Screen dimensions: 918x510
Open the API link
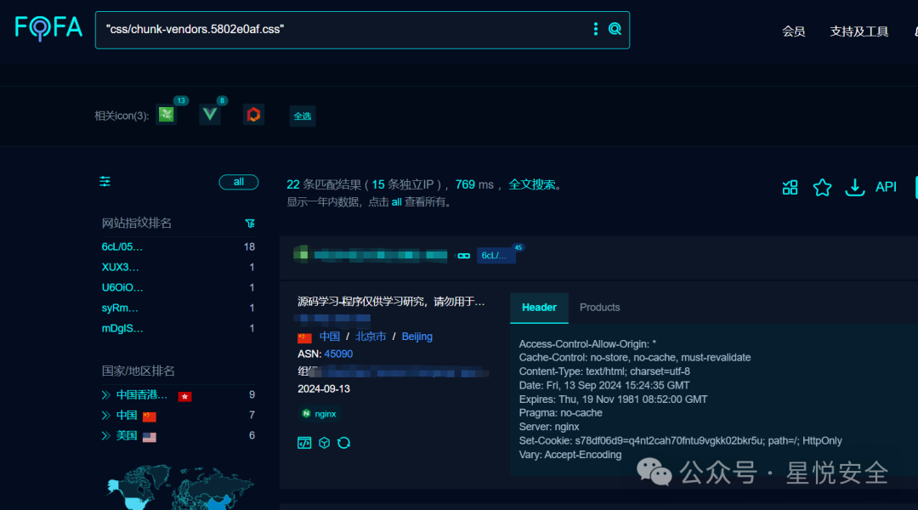pos(886,187)
